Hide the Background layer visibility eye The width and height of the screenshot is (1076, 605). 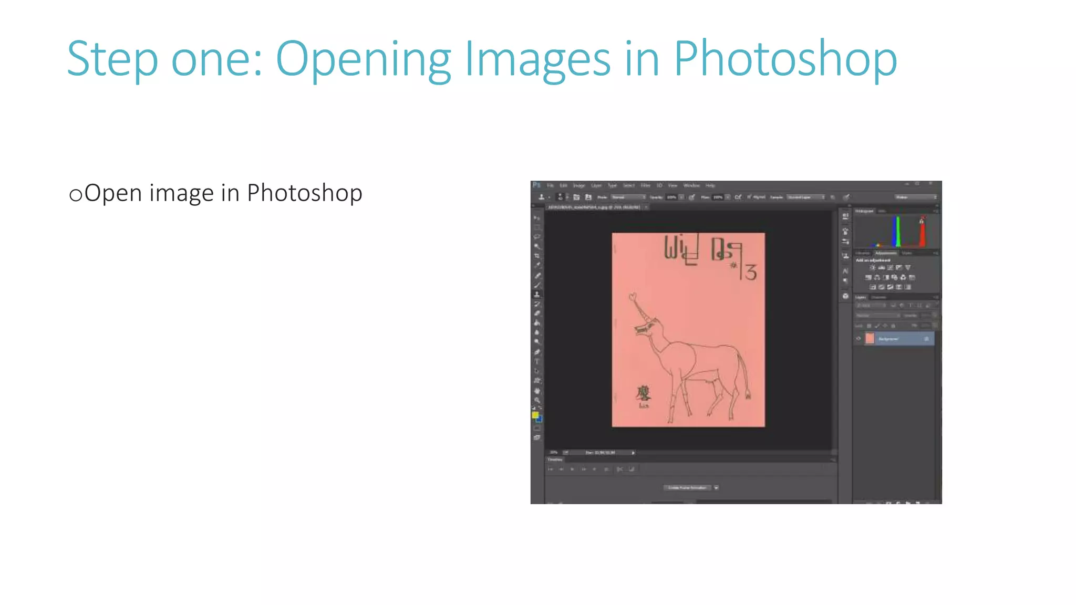[x=858, y=339]
